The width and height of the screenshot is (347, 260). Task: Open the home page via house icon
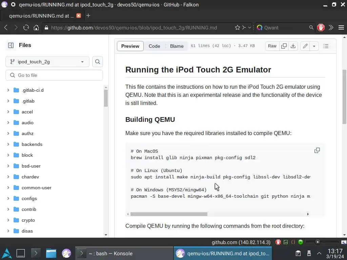(36, 28)
